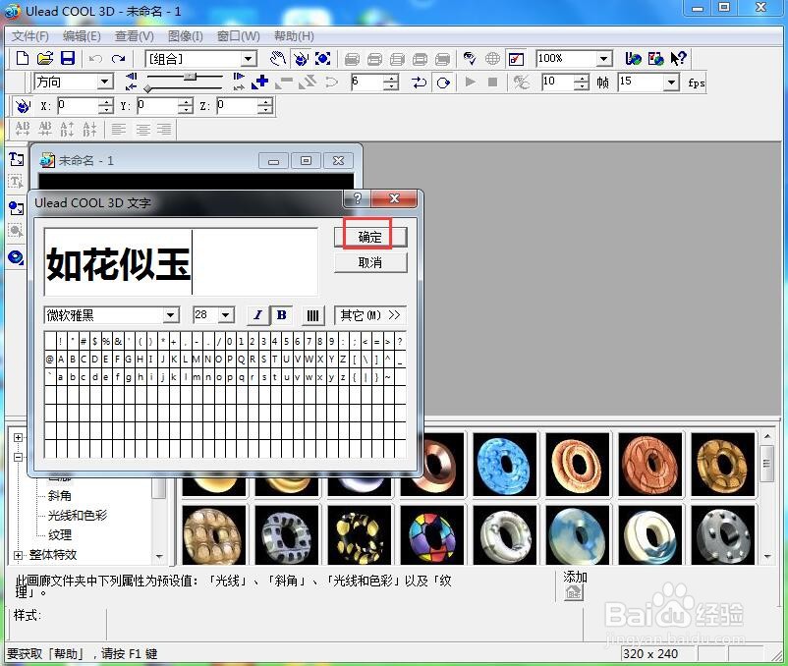This screenshot has height=666, width=788.
Task: Click the decrease character spacing icon
Action: click(x=45, y=129)
